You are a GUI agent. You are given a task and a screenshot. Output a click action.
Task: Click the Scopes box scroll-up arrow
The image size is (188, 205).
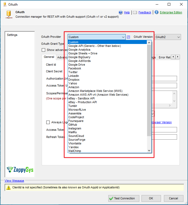click(174, 94)
